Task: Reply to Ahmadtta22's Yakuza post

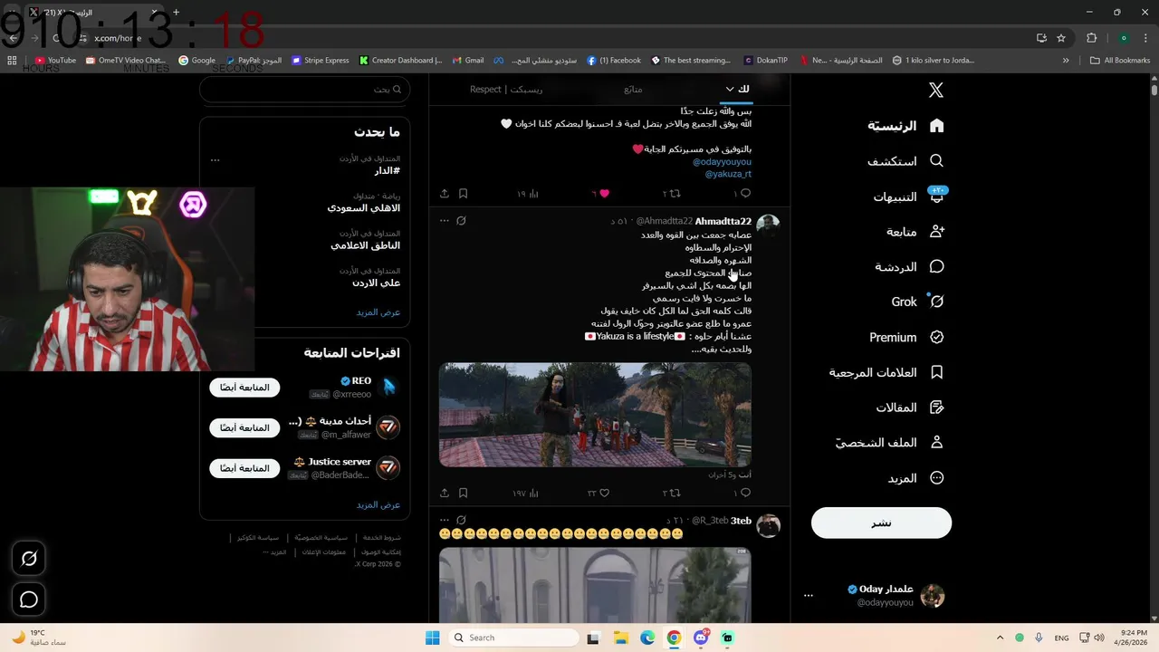Action: 745,493
